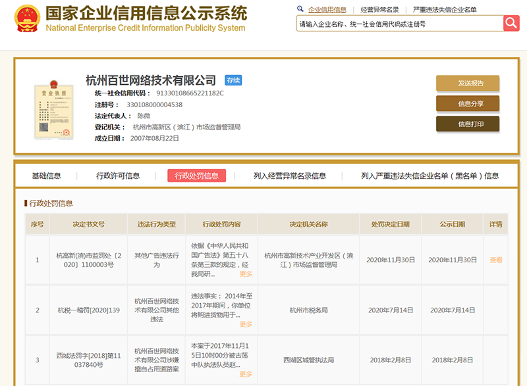Click the registration number 330108000004538
Image resolution: width=527 pixels, height=386 pixels.
click(154, 105)
